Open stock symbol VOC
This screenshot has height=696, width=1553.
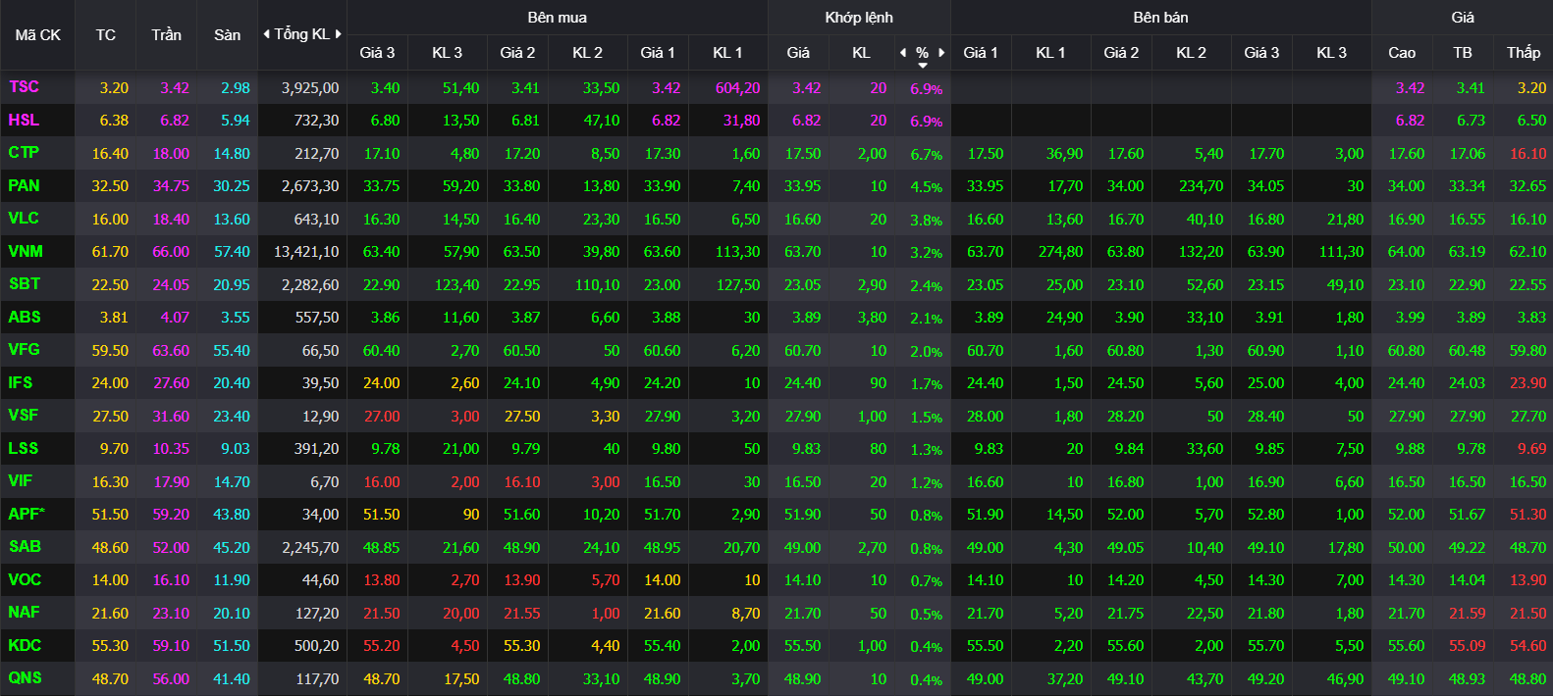25,579
